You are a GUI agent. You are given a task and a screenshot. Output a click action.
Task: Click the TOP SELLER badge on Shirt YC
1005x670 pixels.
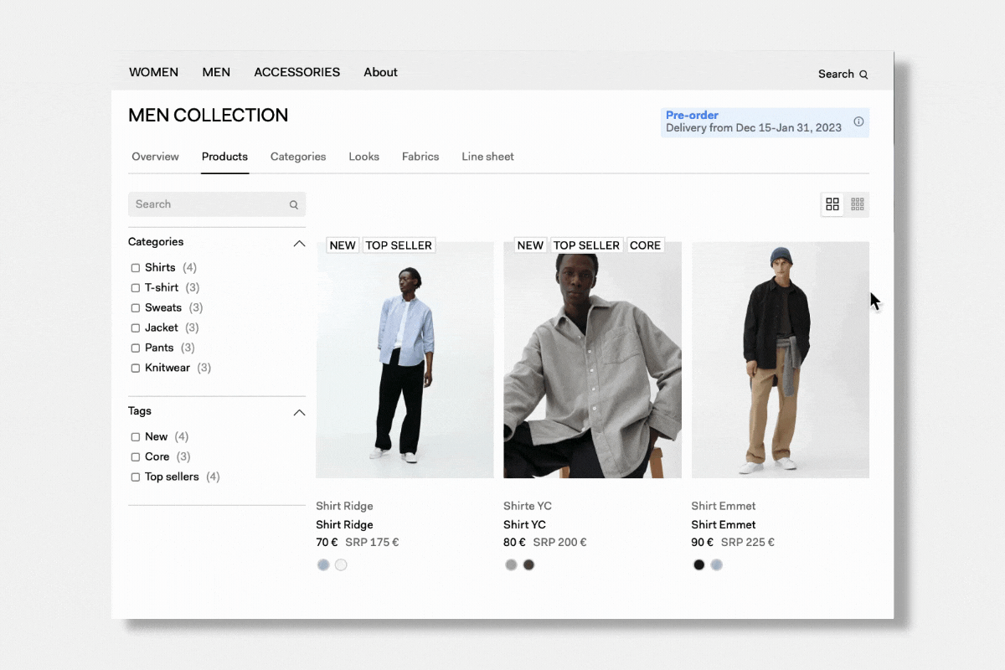coord(586,245)
